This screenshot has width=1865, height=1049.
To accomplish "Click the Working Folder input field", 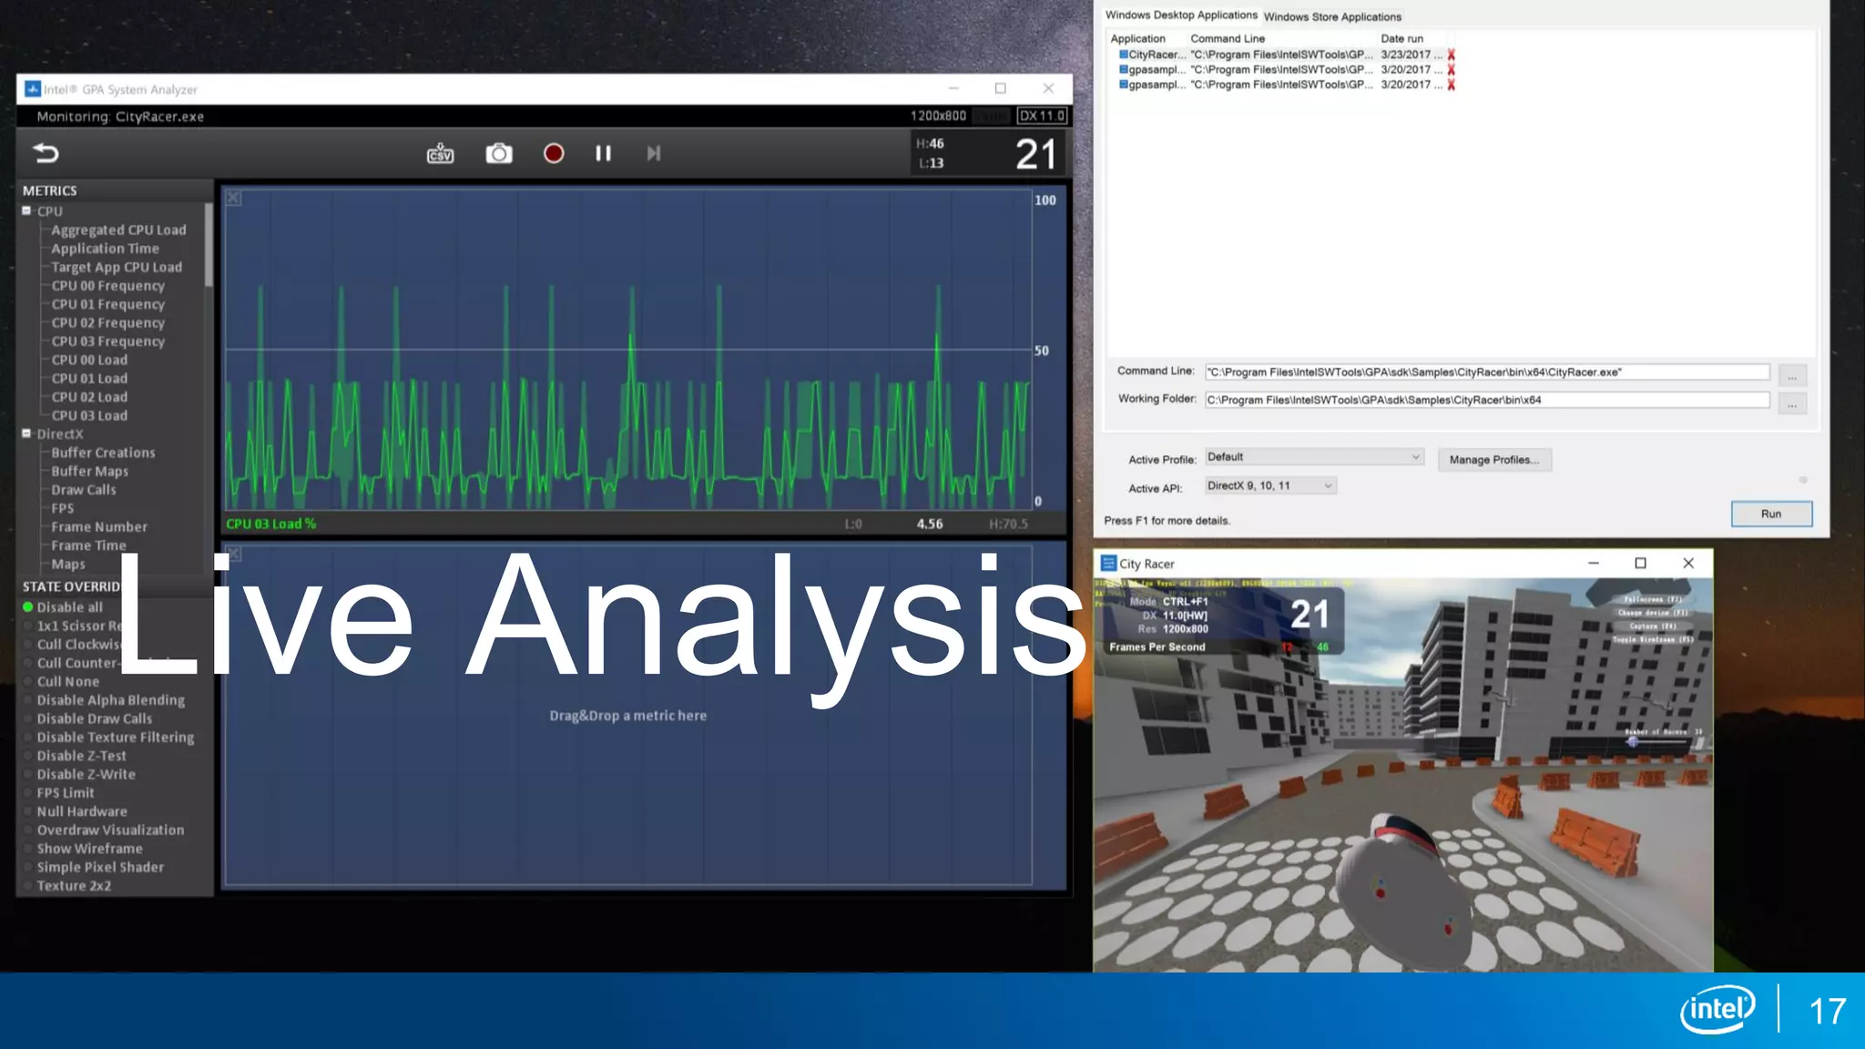I will click(1486, 400).
